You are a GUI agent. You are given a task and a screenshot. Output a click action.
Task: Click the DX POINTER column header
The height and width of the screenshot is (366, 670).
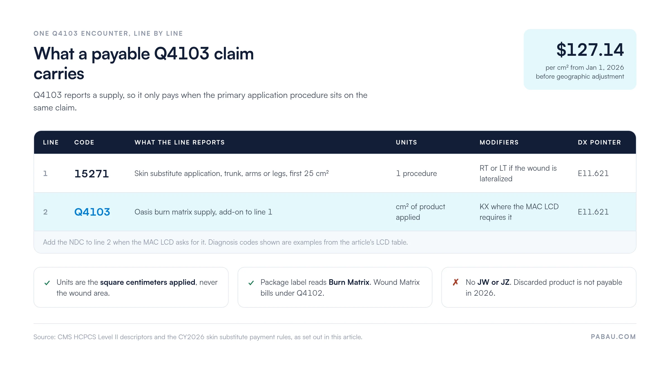[599, 142]
